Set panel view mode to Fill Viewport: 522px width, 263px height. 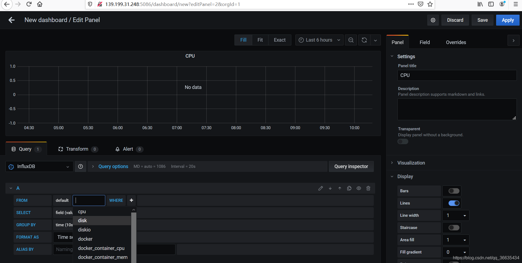[x=243, y=40]
